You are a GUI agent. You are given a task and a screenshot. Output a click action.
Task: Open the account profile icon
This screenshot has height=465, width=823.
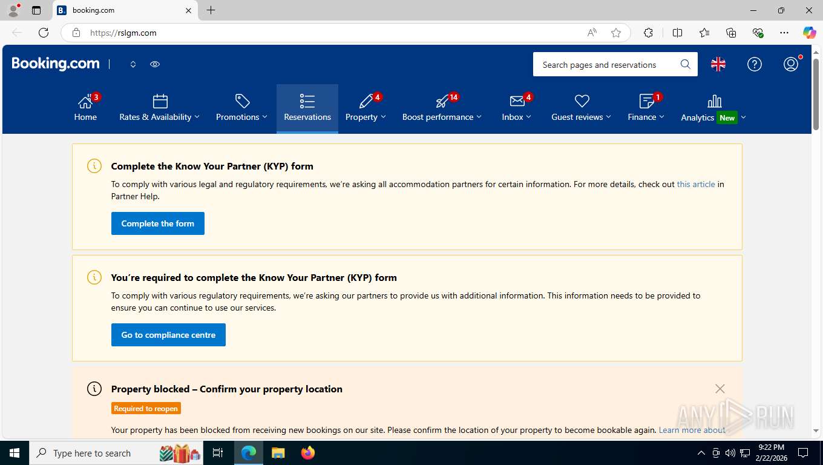point(791,64)
